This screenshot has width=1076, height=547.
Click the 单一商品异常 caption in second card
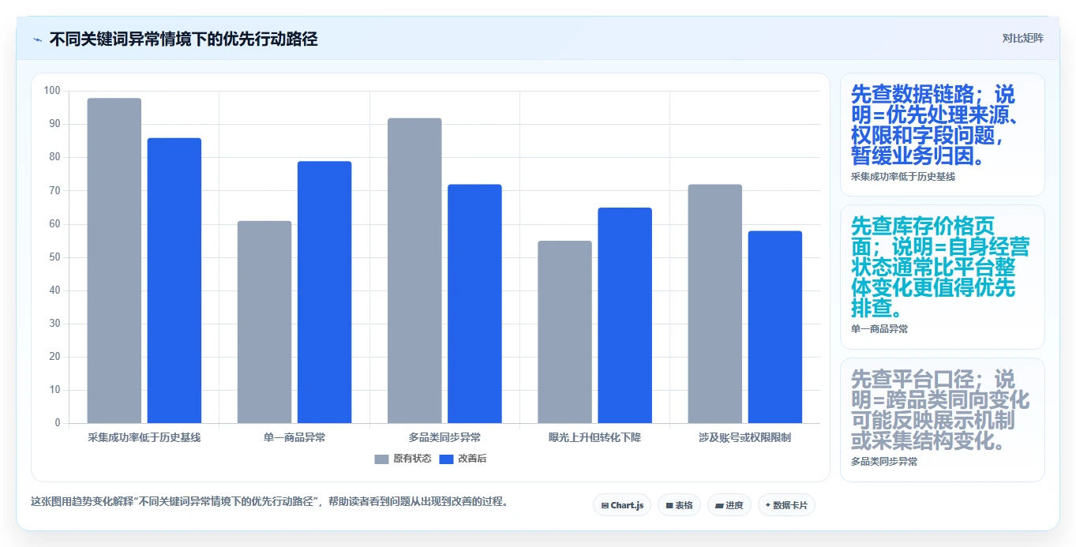point(879,329)
